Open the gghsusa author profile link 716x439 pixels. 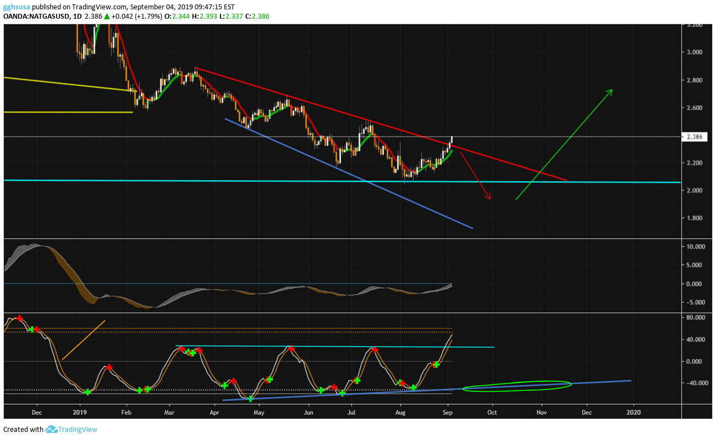16,7
